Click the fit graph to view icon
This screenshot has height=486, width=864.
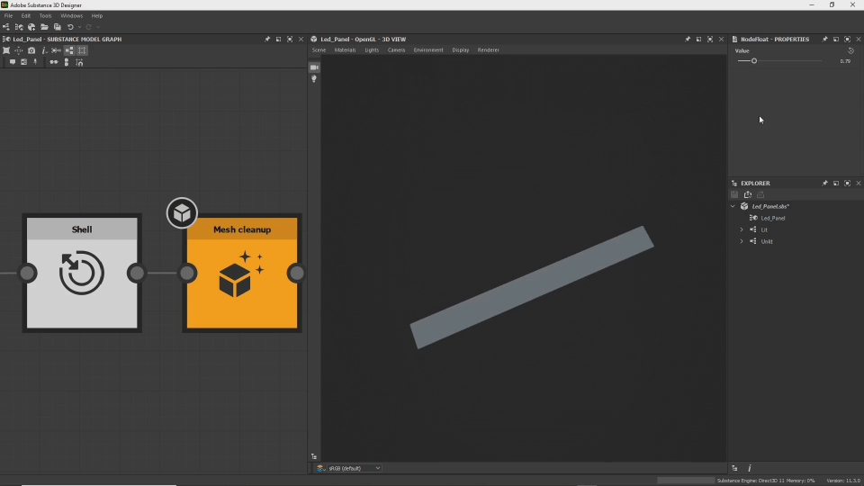6,50
